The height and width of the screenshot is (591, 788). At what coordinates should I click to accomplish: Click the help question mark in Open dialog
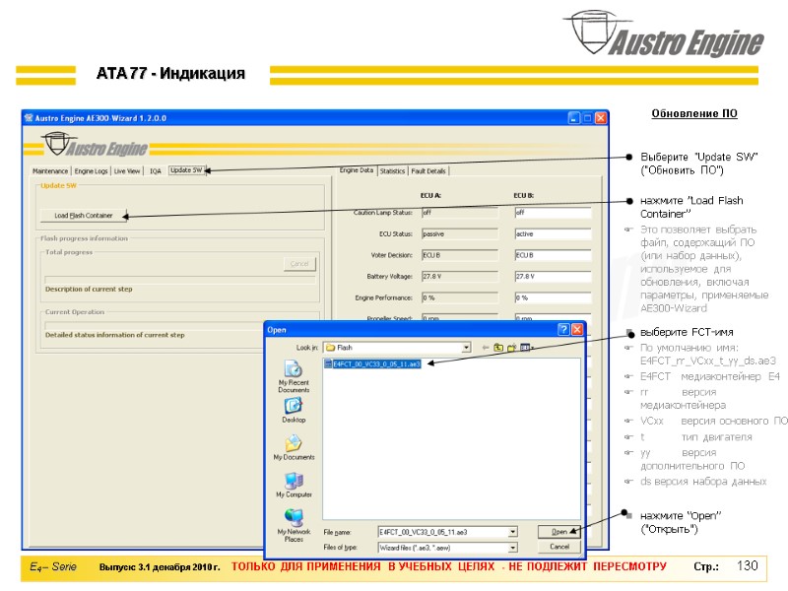click(x=563, y=330)
